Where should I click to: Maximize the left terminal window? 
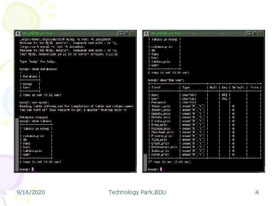(126, 33)
